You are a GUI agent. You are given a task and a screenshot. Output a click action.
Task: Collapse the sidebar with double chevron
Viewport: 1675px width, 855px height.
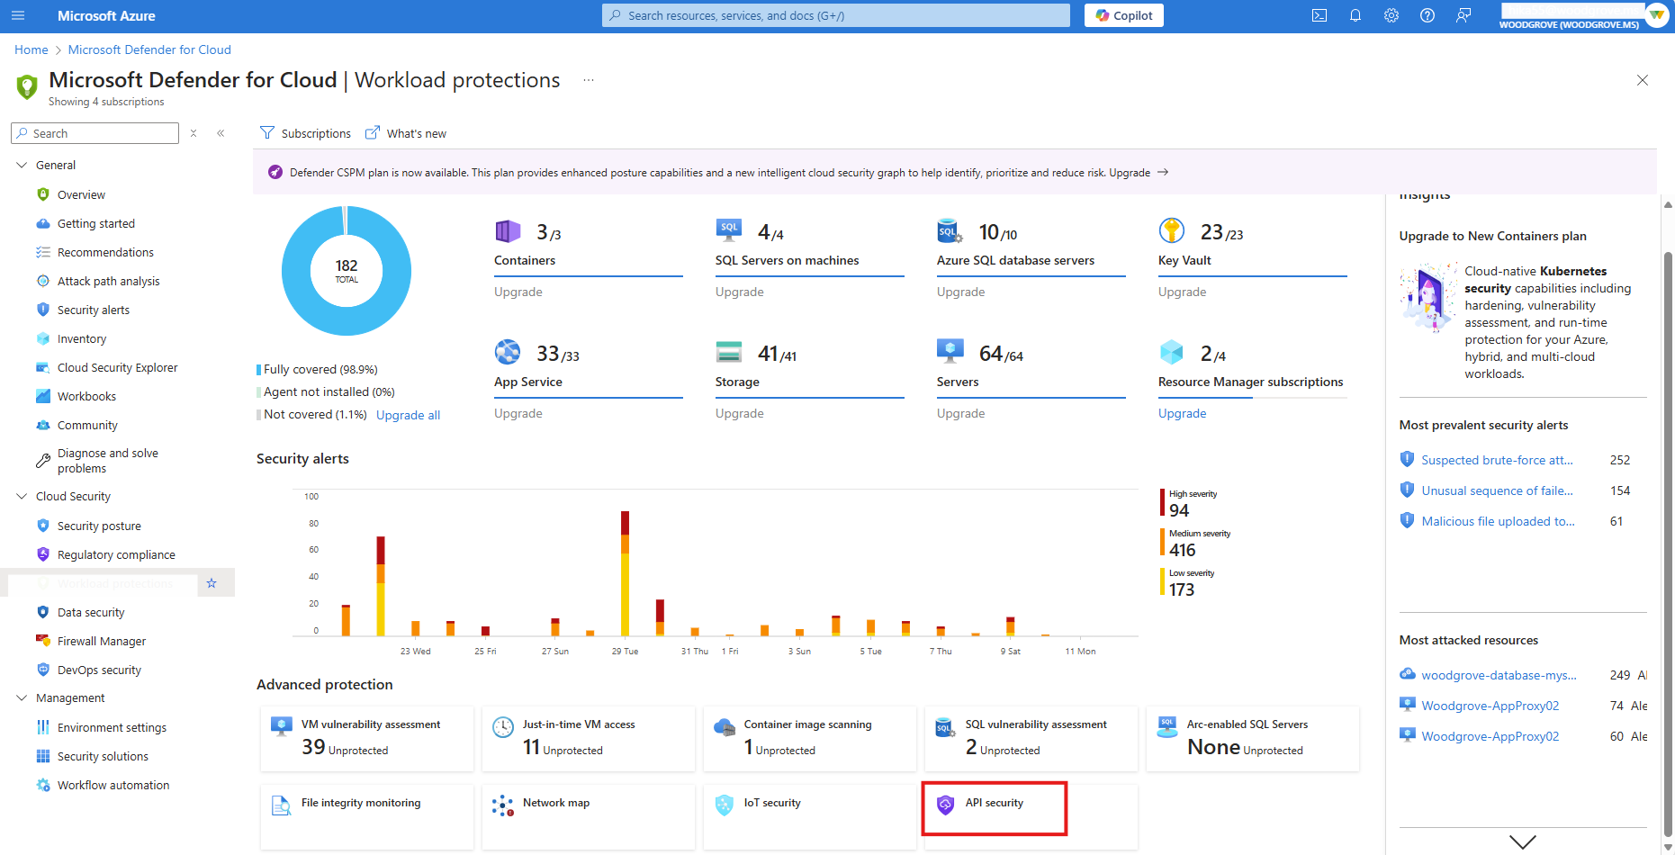pyautogui.click(x=221, y=133)
